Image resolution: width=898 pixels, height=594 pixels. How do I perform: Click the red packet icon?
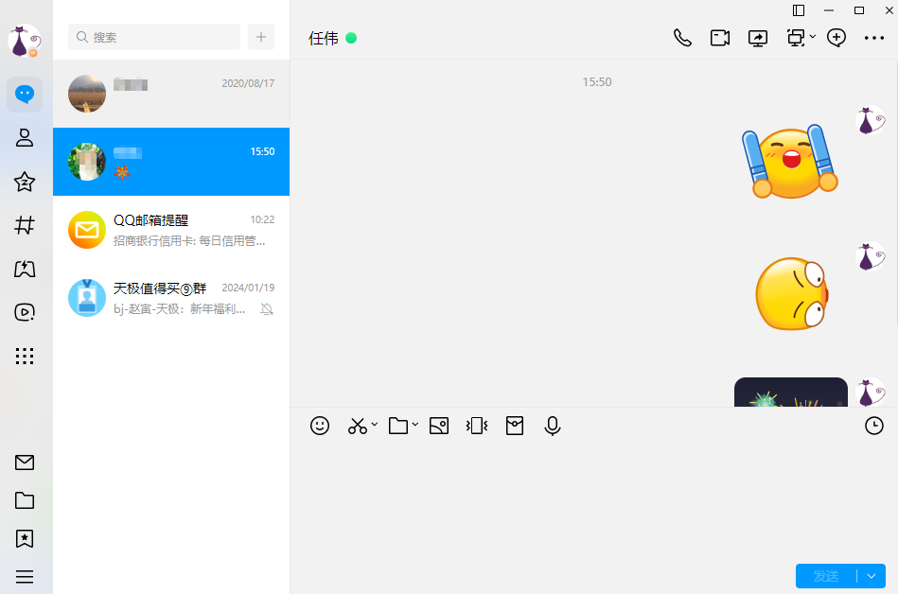tap(514, 426)
